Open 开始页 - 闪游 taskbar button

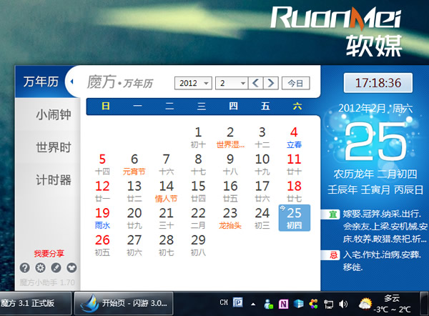pos(124,303)
